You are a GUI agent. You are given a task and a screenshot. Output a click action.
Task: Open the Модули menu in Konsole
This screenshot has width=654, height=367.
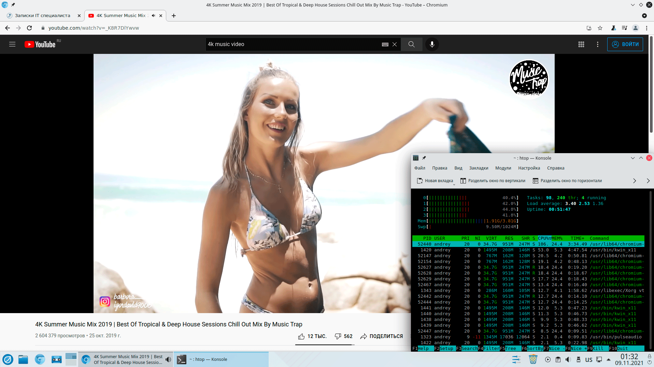coord(503,168)
